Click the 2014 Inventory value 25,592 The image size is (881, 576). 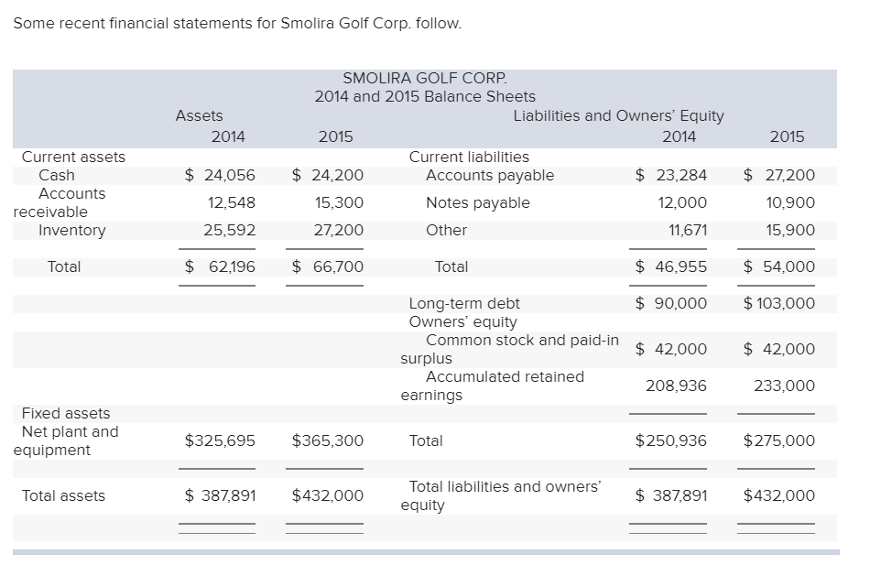point(229,230)
